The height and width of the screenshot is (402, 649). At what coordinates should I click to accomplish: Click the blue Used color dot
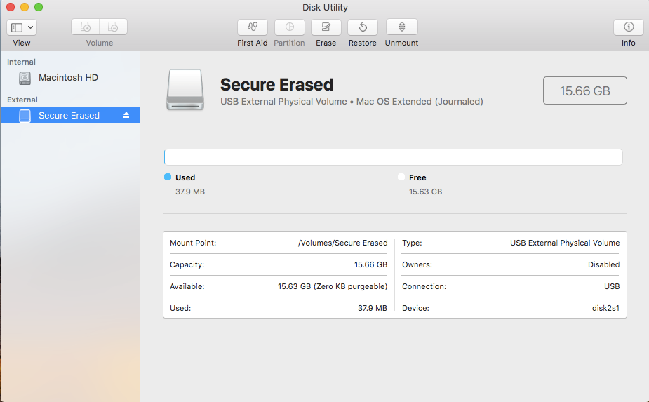tap(168, 177)
